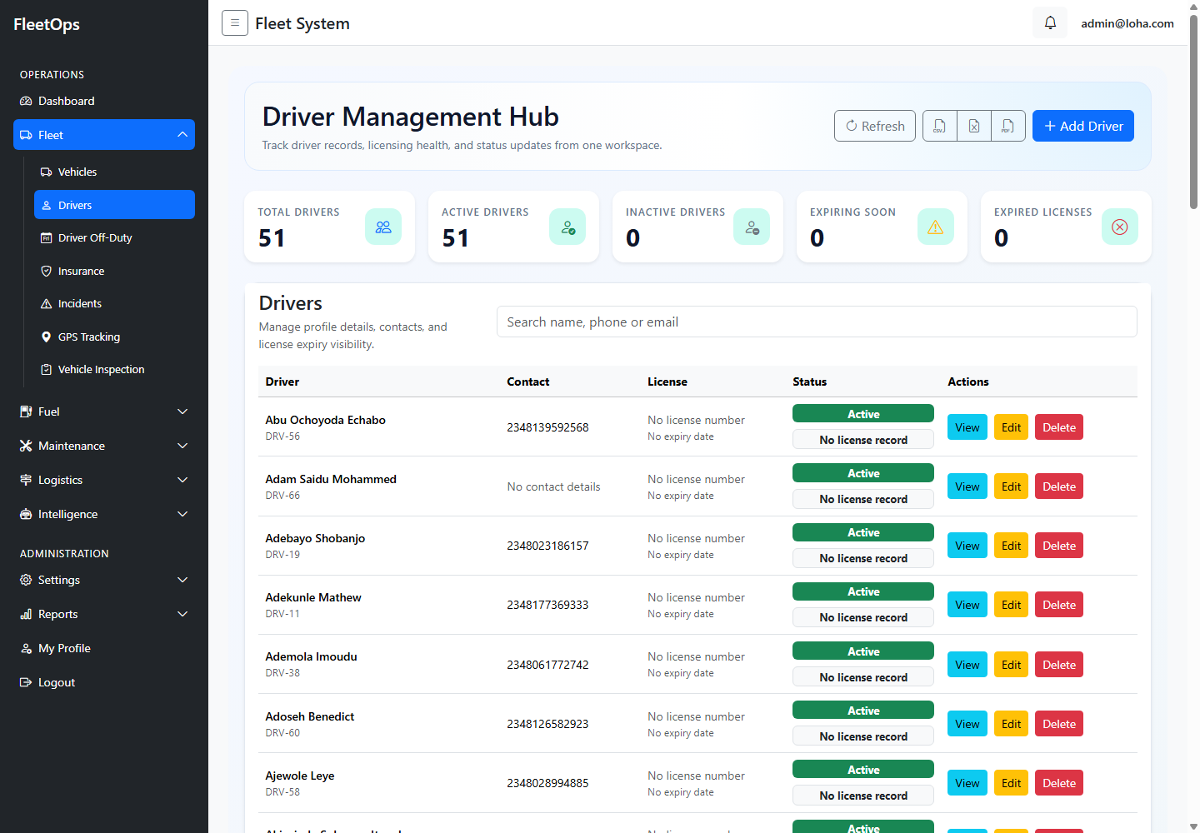Open notifications via the bell icon

pyautogui.click(x=1050, y=22)
